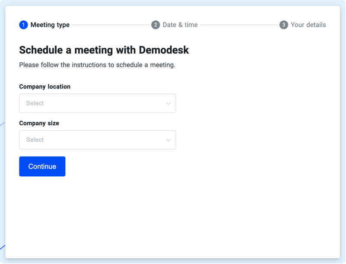Click the chevron in Company size select
Screen dimensions: 346x264
169,140
